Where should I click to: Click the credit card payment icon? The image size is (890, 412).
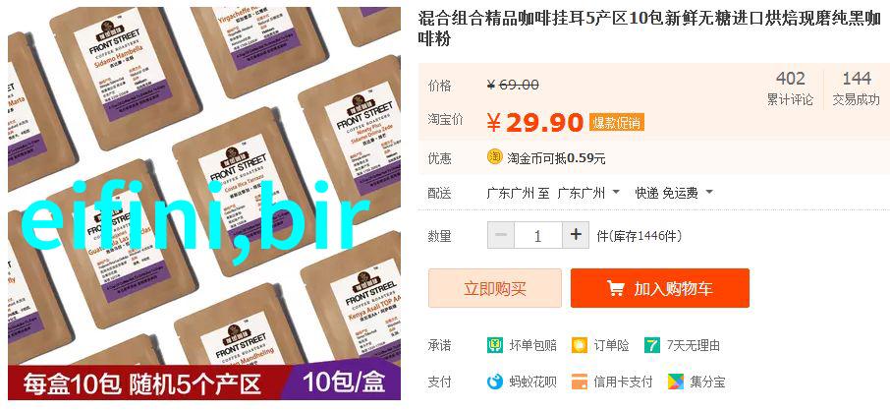pos(580,382)
